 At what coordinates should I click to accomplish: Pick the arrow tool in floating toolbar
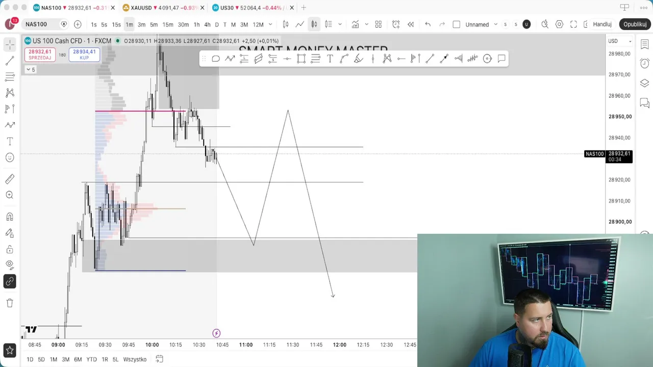point(444,59)
